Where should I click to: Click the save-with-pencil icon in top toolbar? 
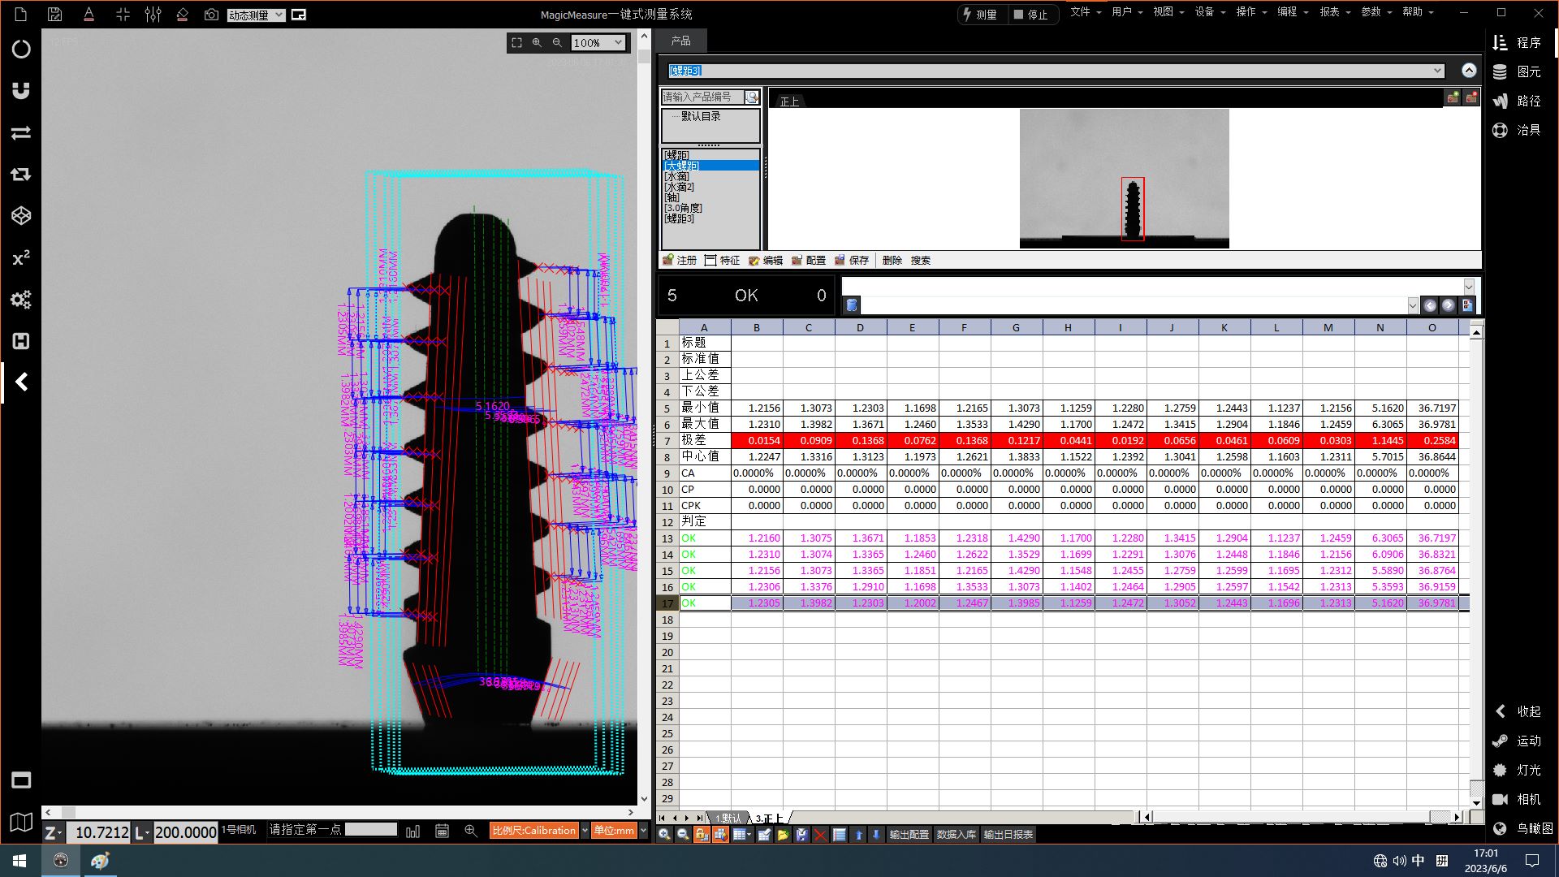tap(54, 14)
